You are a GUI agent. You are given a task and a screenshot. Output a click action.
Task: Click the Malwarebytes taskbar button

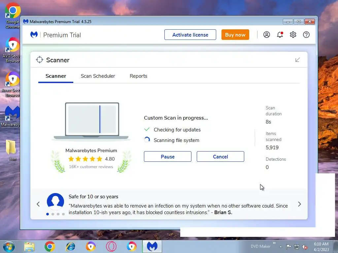point(152,246)
